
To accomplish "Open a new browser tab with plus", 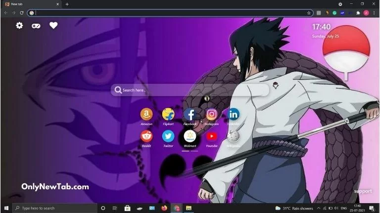I will point(67,4).
